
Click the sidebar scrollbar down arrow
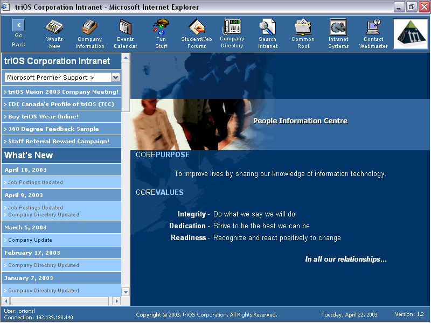tap(125, 291)
